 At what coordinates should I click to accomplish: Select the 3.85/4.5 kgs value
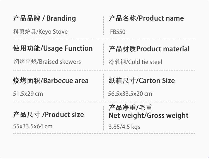tap(124, 127)
